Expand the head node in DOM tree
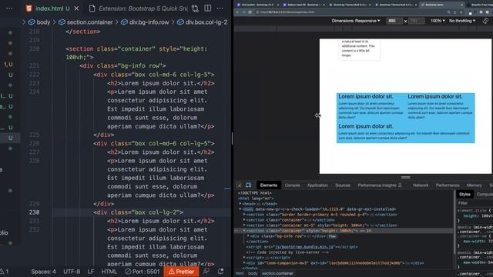The image size is (493, 277). coord(240,204)
